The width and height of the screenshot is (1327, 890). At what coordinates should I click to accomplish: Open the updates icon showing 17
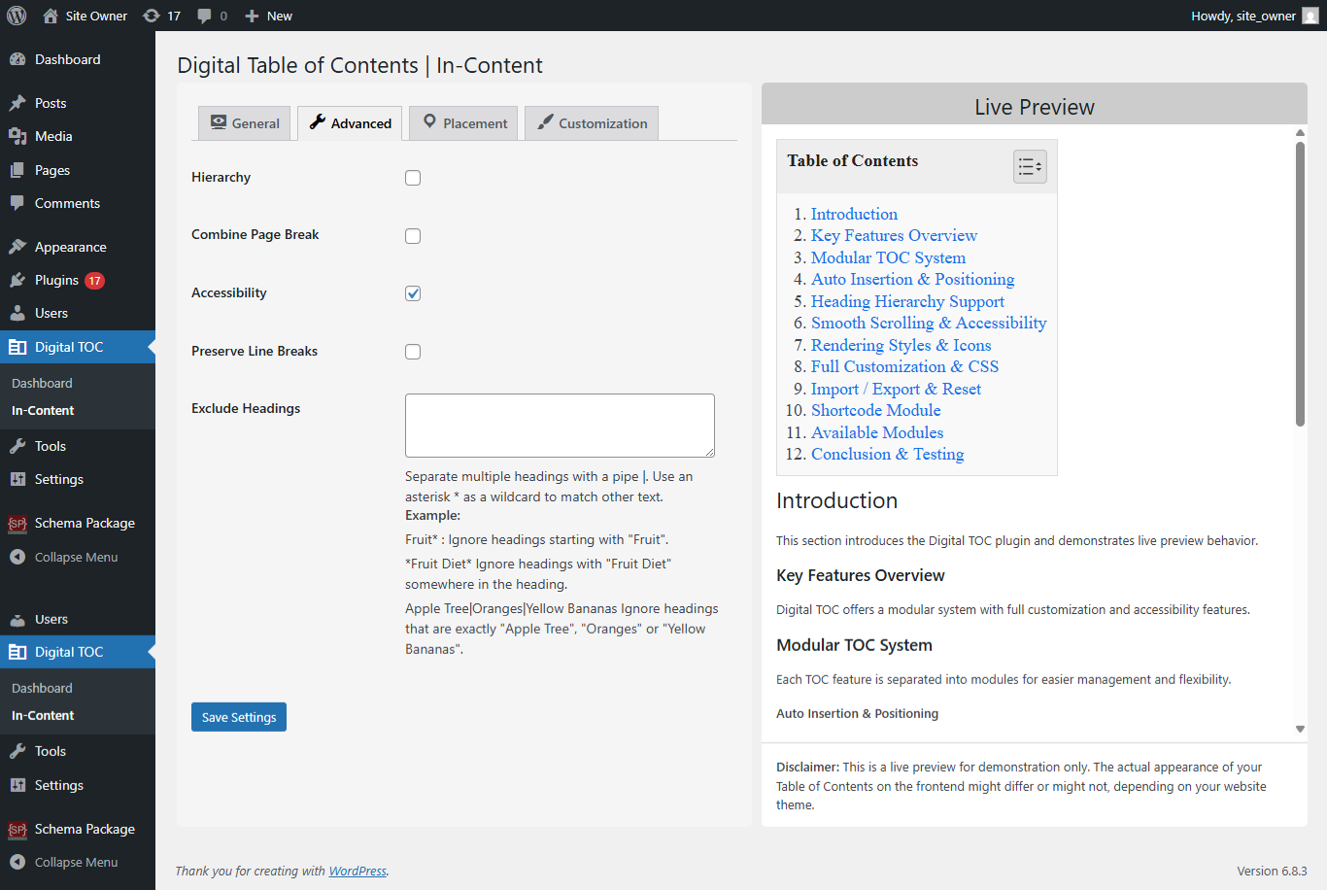(x=152, y=16)
